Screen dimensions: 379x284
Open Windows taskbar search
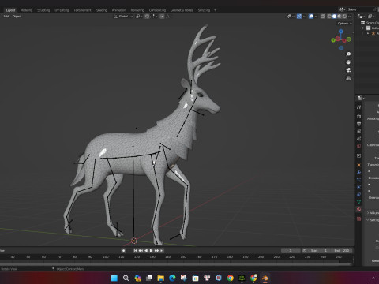pyautogui.click(x=126, y=278)
